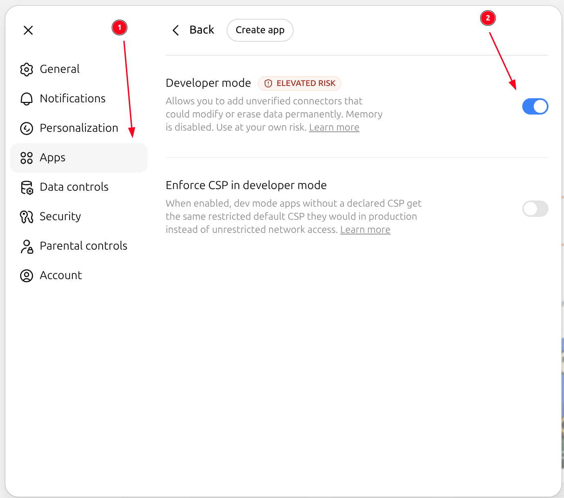Click the Personalization icon in sidebar
The width and height of the screenshot is (564, 498).
(27, 128)
